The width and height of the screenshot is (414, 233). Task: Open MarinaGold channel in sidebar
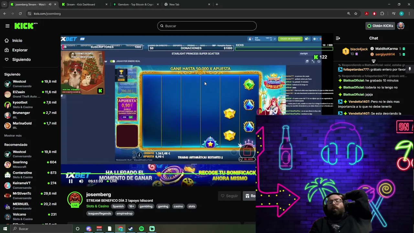(30, 125)
